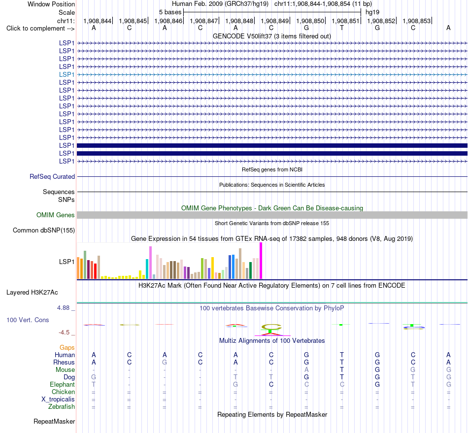Click the 4.88 PhyloP upper scale value

(63, 308)
